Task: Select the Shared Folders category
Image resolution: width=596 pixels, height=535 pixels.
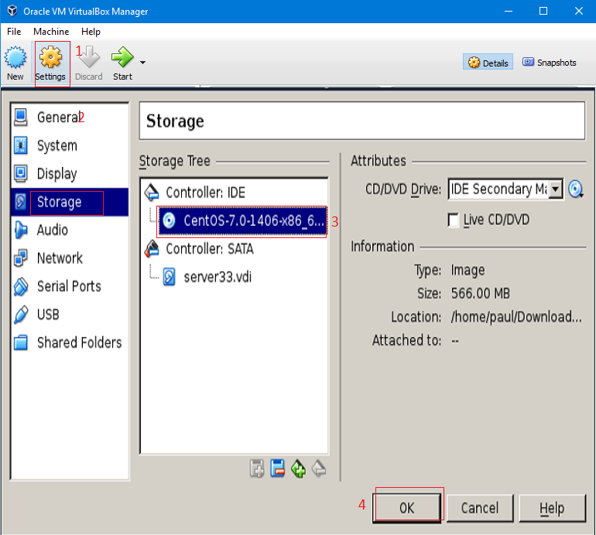Action: pyautogui.click(x=70, y=342)
